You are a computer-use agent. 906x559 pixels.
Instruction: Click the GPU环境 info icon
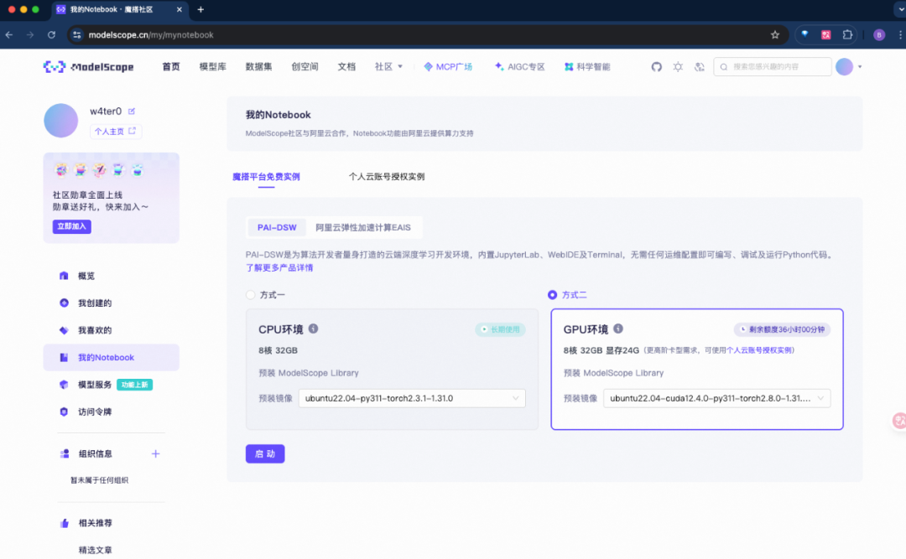(618, 329)
